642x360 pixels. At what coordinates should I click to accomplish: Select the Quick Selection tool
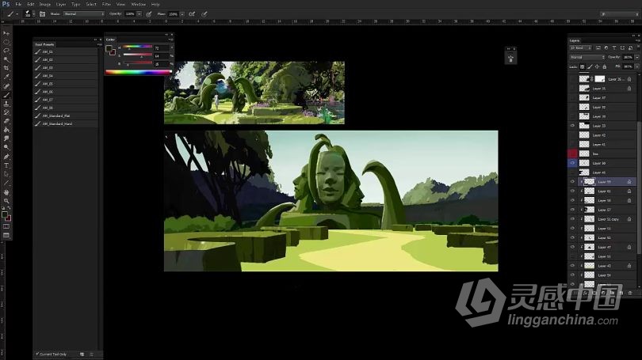[6, 59]
